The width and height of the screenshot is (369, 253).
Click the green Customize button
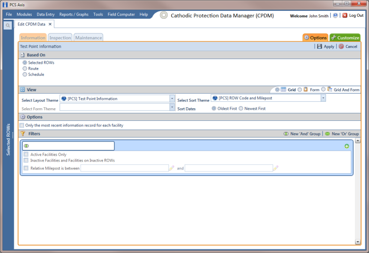point(345,37)
